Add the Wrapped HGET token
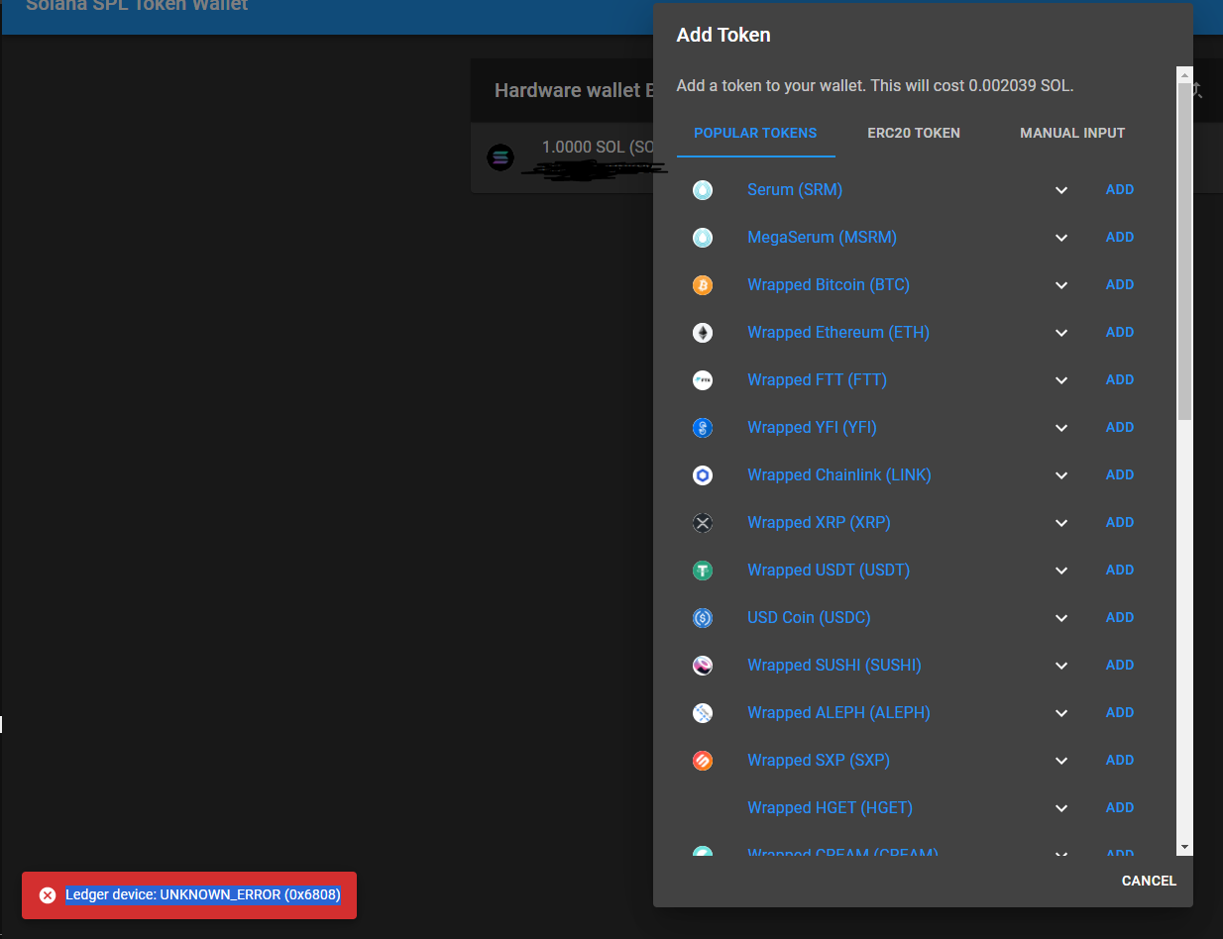This screenshot has width=1223, height=939. [x=1120, y=807]
